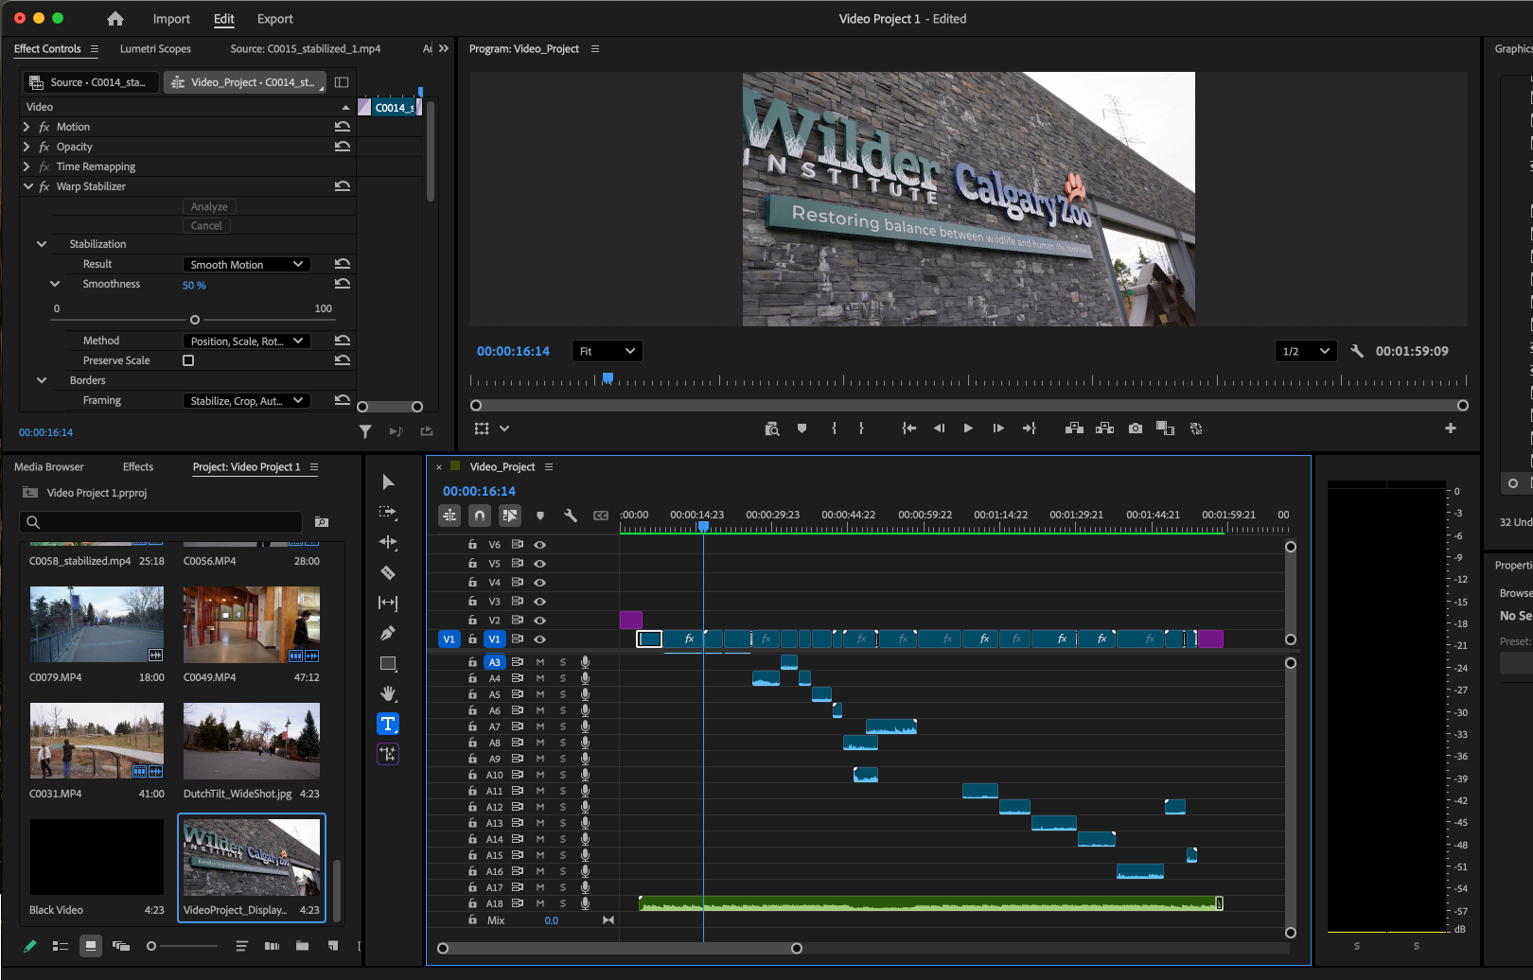This screenshot has width=1533, height=980.
Task: Select the C0079.MP4 clip thumbnail
Action: point(97,624)
